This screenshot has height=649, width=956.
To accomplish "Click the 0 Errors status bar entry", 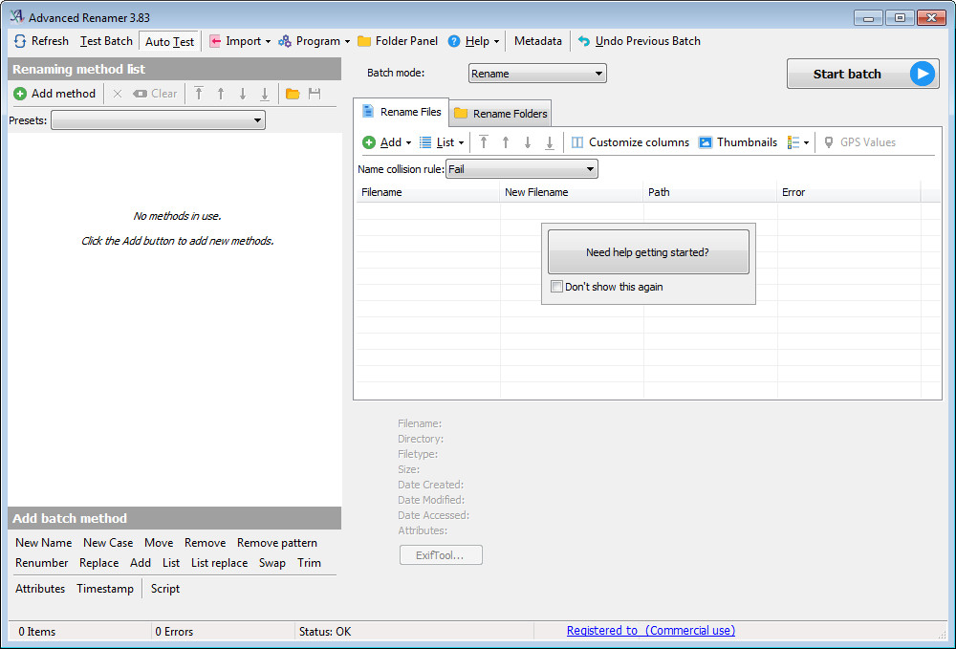I will [x=174, y=632].
